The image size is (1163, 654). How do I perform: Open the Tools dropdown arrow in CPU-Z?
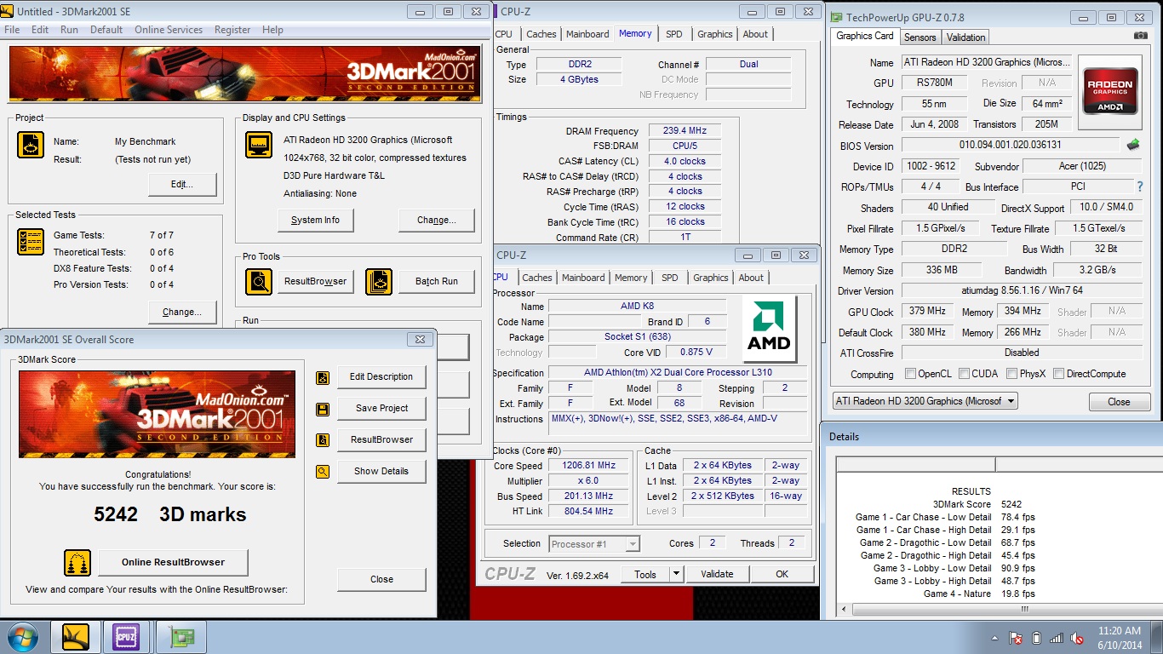(x=676, y=574)
